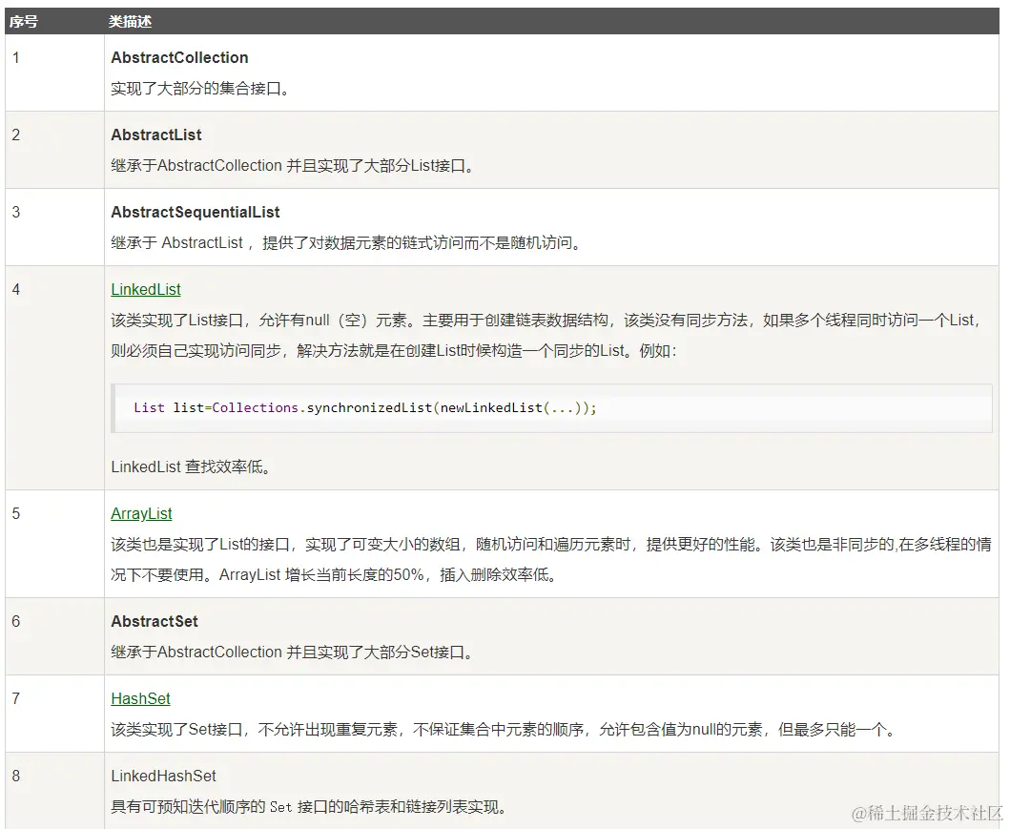Screen dimensions: 1010x829
Task: Click row number 4 cell
Action: (x=54, y=378)
